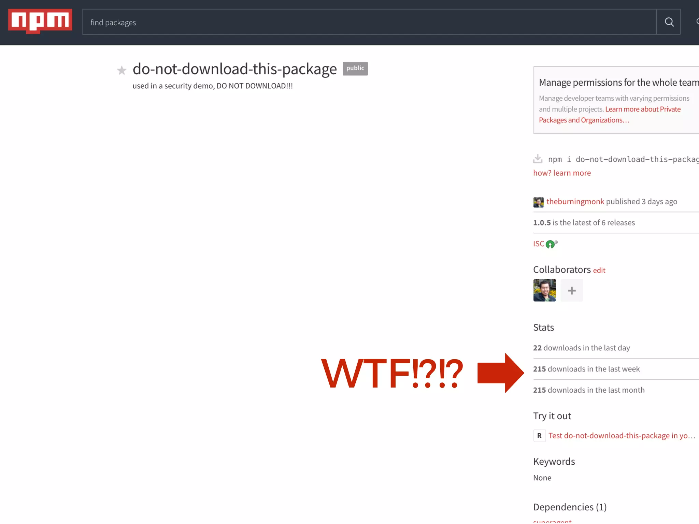Click the package title heading
The image size is (699, 524).
[x=235, y=69]
